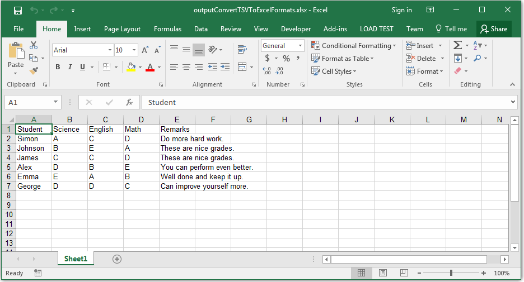
Task: Click the Wrap Text icon
Action: 242,50
